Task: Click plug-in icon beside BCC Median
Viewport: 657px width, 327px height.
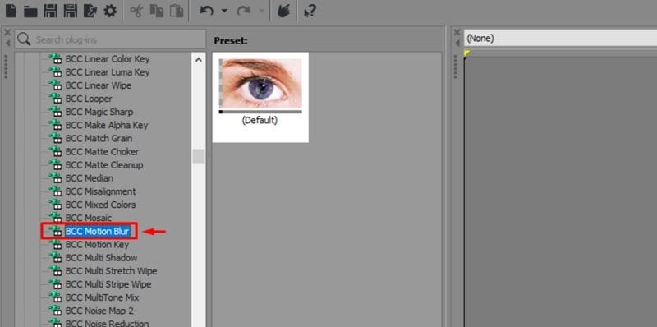Action: [55, 178]
